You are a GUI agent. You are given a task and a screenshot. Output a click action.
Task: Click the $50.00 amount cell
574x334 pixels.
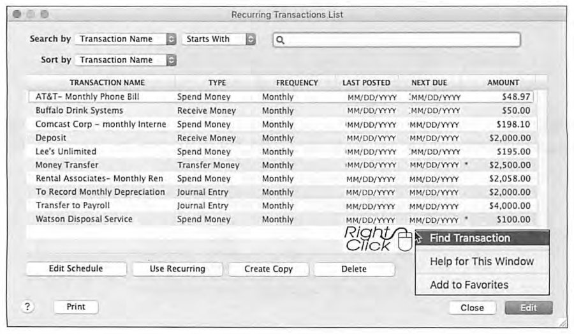click(516, 110)
